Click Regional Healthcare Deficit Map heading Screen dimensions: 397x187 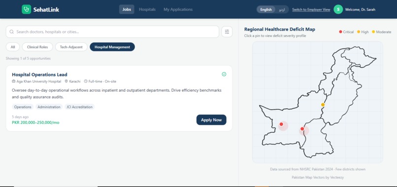click(280, 30)
